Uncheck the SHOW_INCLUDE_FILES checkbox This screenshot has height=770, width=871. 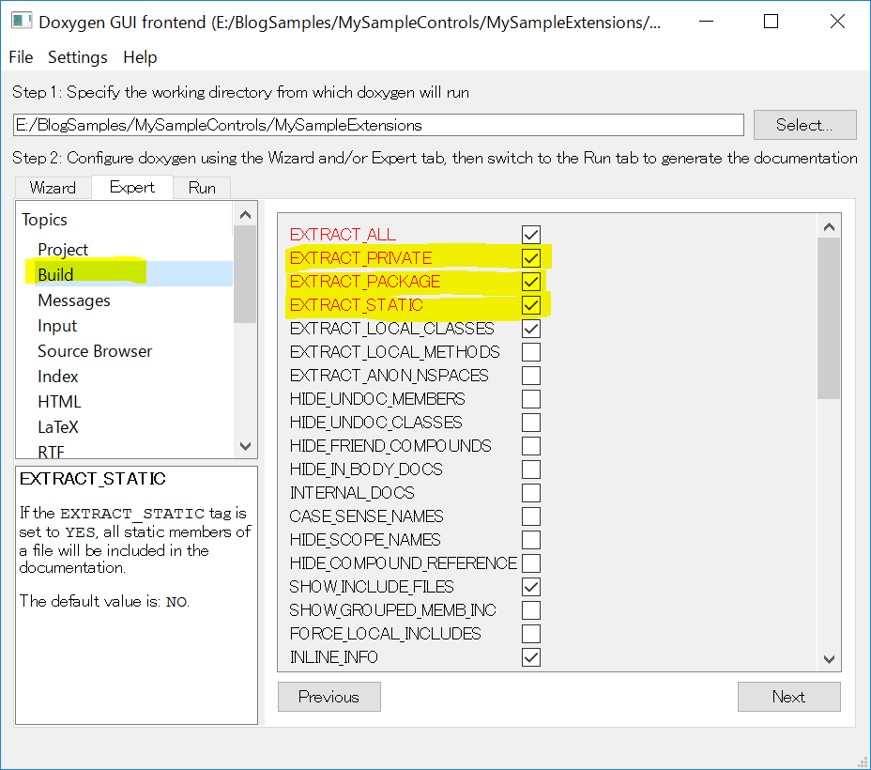[531, 587]
